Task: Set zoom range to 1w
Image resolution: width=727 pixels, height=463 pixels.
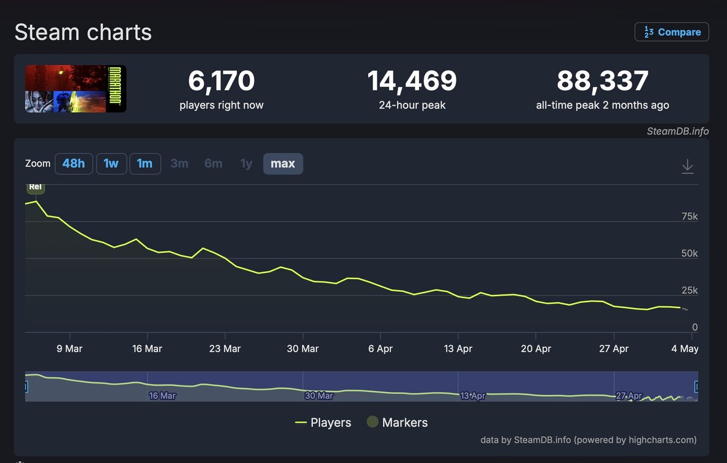Action: [111, 164]
